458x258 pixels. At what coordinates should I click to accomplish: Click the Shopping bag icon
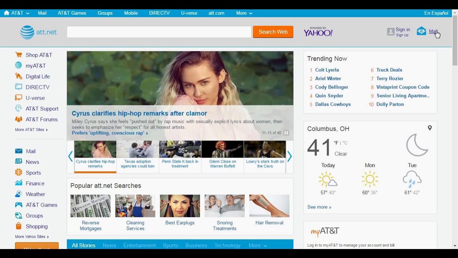click(x=19, y=226)
